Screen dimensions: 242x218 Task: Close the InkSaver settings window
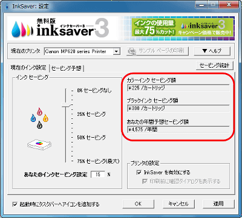click(x=229, y=5)
